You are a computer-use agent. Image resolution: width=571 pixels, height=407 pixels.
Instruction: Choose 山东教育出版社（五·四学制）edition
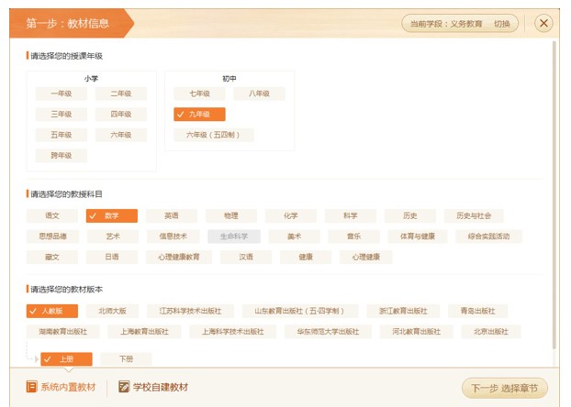point(300,311)
